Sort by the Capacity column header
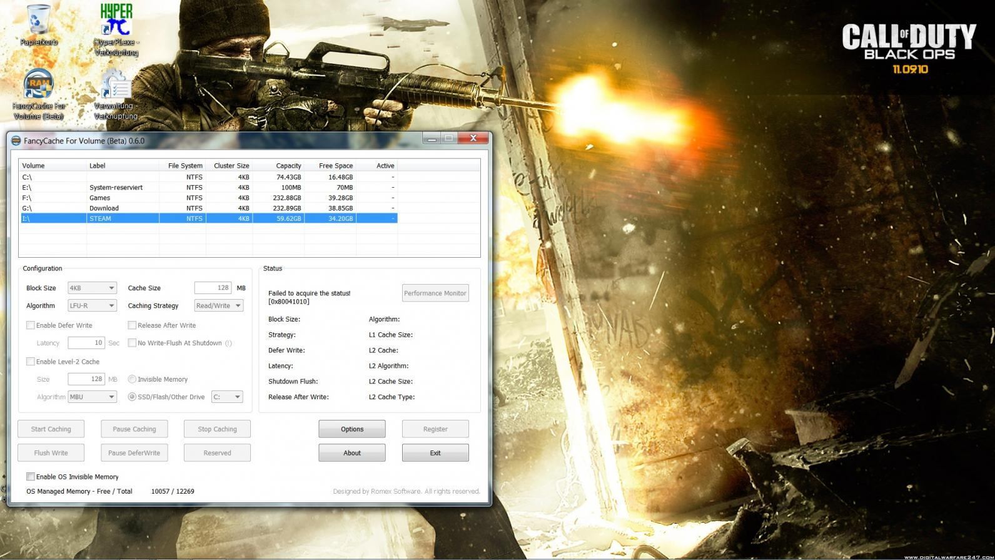Screen dimensions: 995x560 278,166
